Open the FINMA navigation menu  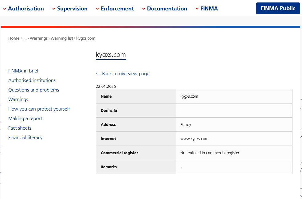[209, 9]
